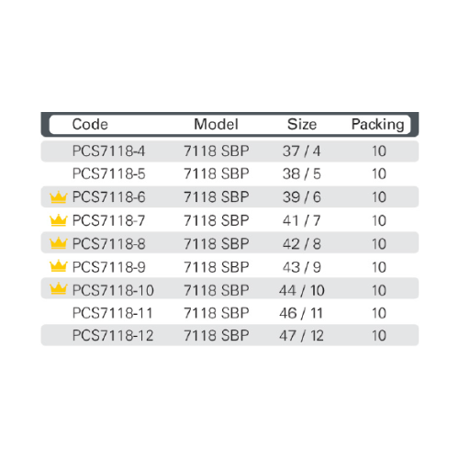Screen dimensions: 459x459
Task: Click the crown icon beside PCS7118-9
Action: 58,266
